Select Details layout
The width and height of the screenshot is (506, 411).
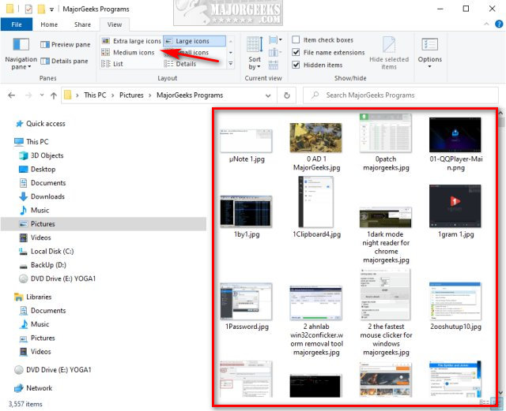[180, 64]
